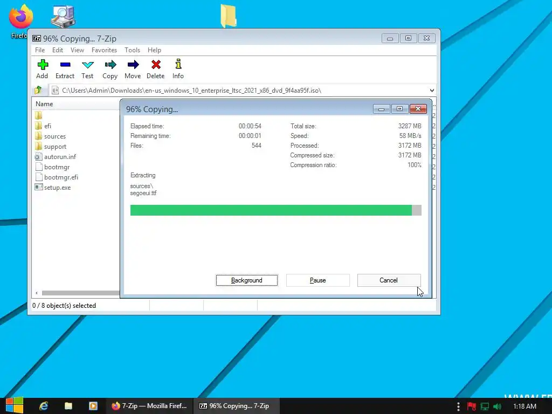The image size is (552, 414).
Task: Click the network tray icon
Action: coord(485,406)
